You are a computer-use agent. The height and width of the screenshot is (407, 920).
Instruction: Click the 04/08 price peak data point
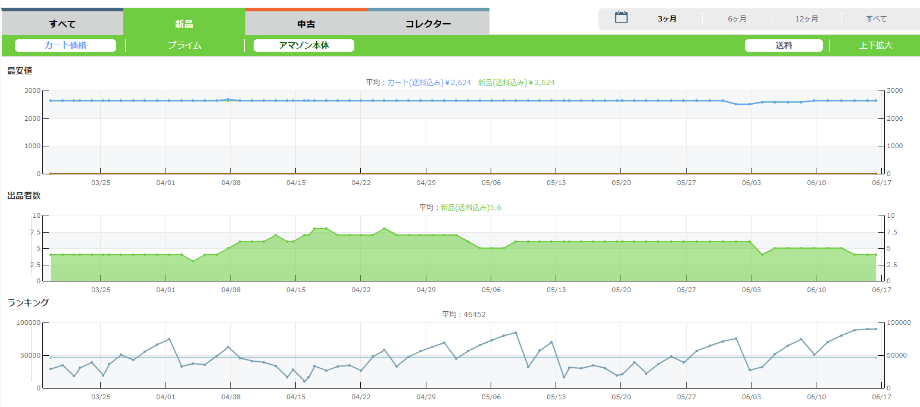[x=228, y=99]
